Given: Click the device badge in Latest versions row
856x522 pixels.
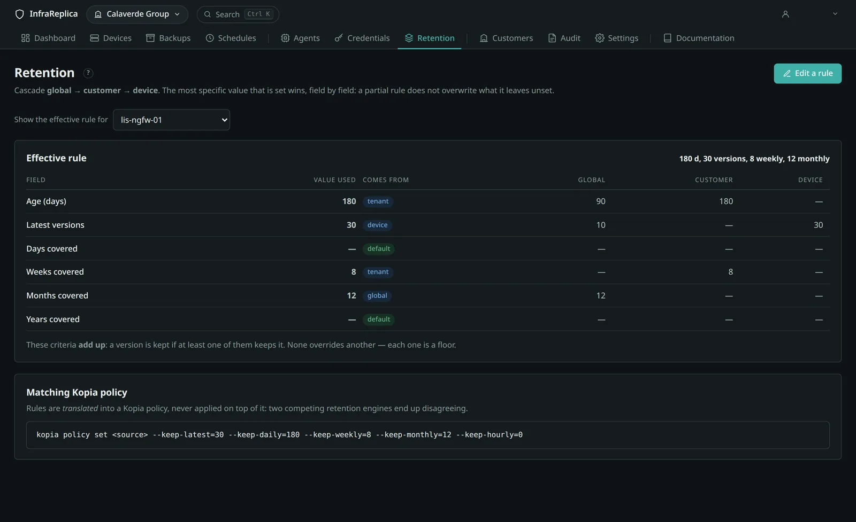Looking at the screenshot, I should tap(377, 225).
